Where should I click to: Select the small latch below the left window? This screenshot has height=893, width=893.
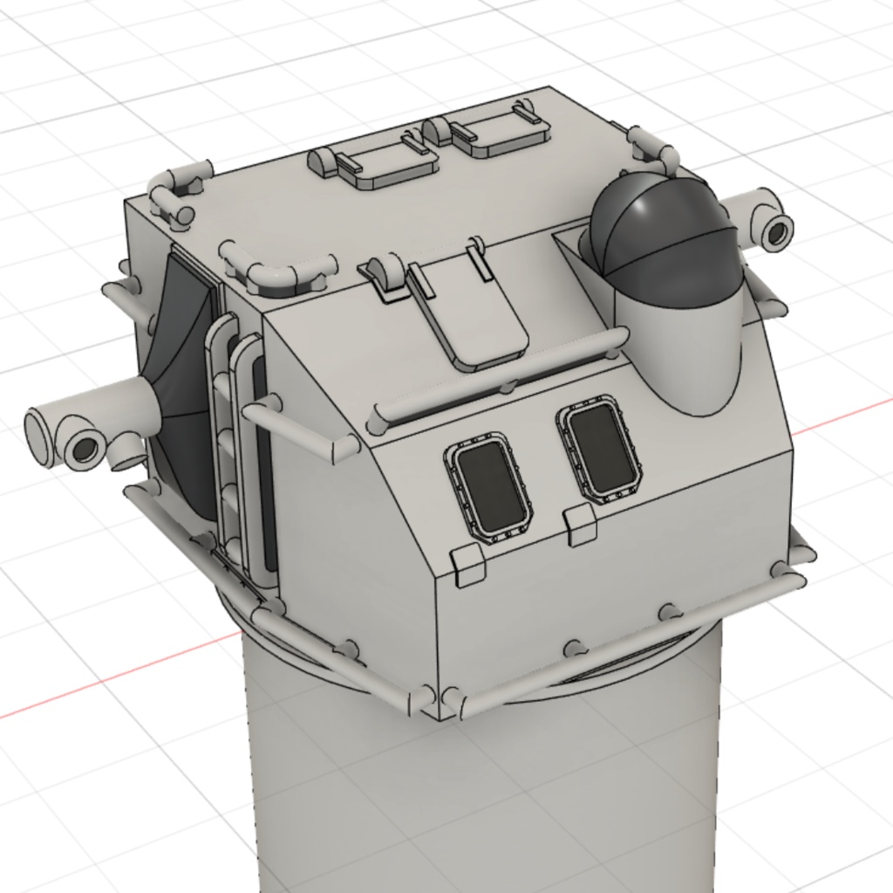click(468, 565)
